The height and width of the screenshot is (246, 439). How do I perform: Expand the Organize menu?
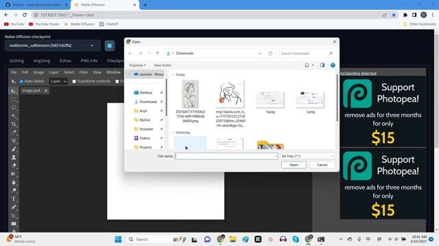[x=137, y=66]
